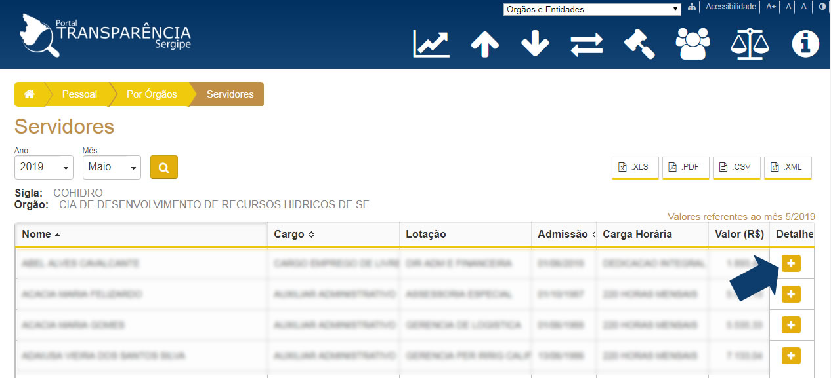Expand the Órgãos e Entidades dropdown

coord(592,9)
